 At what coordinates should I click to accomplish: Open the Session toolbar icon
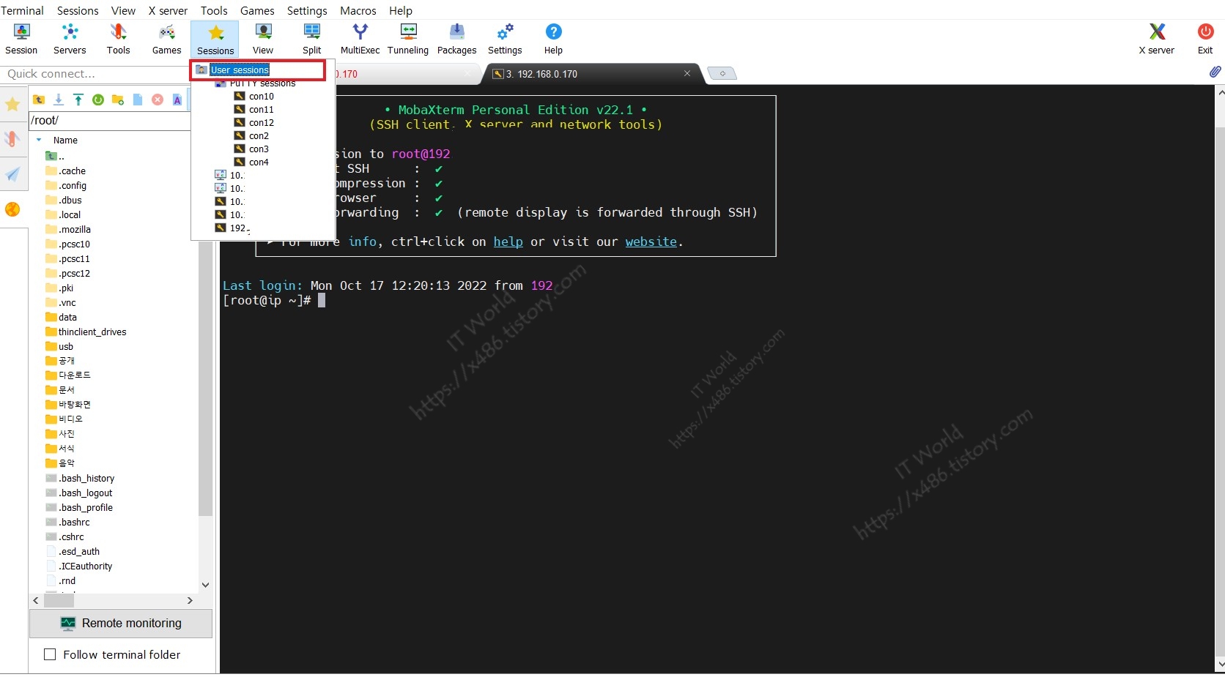click(x=21, y=39)
